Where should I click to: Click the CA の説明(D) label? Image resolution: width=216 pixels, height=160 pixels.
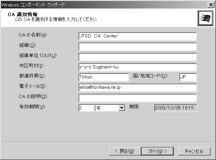(33, 96)
